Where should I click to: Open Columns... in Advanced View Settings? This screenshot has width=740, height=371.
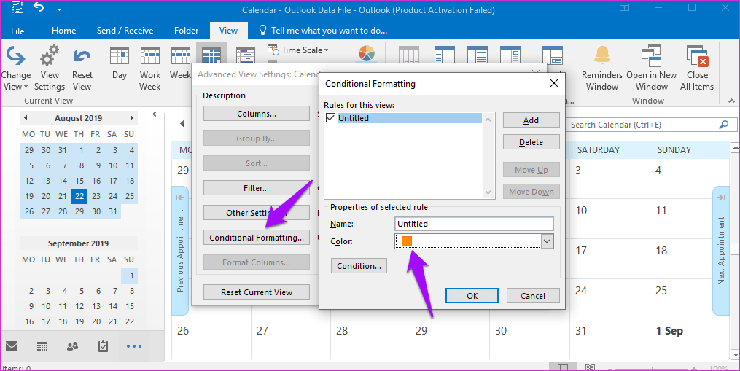point(257,114)
